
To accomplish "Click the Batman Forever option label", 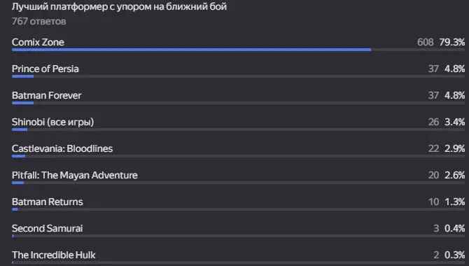I will click(x=47, y=95).
